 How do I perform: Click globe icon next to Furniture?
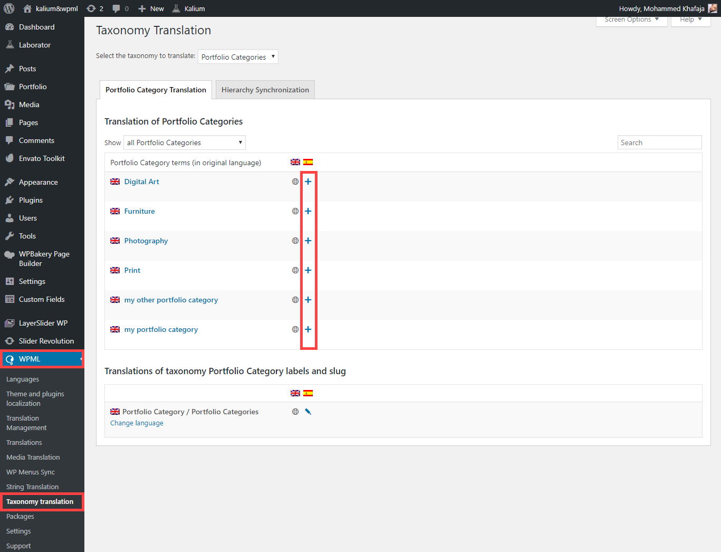click(295, 211)
